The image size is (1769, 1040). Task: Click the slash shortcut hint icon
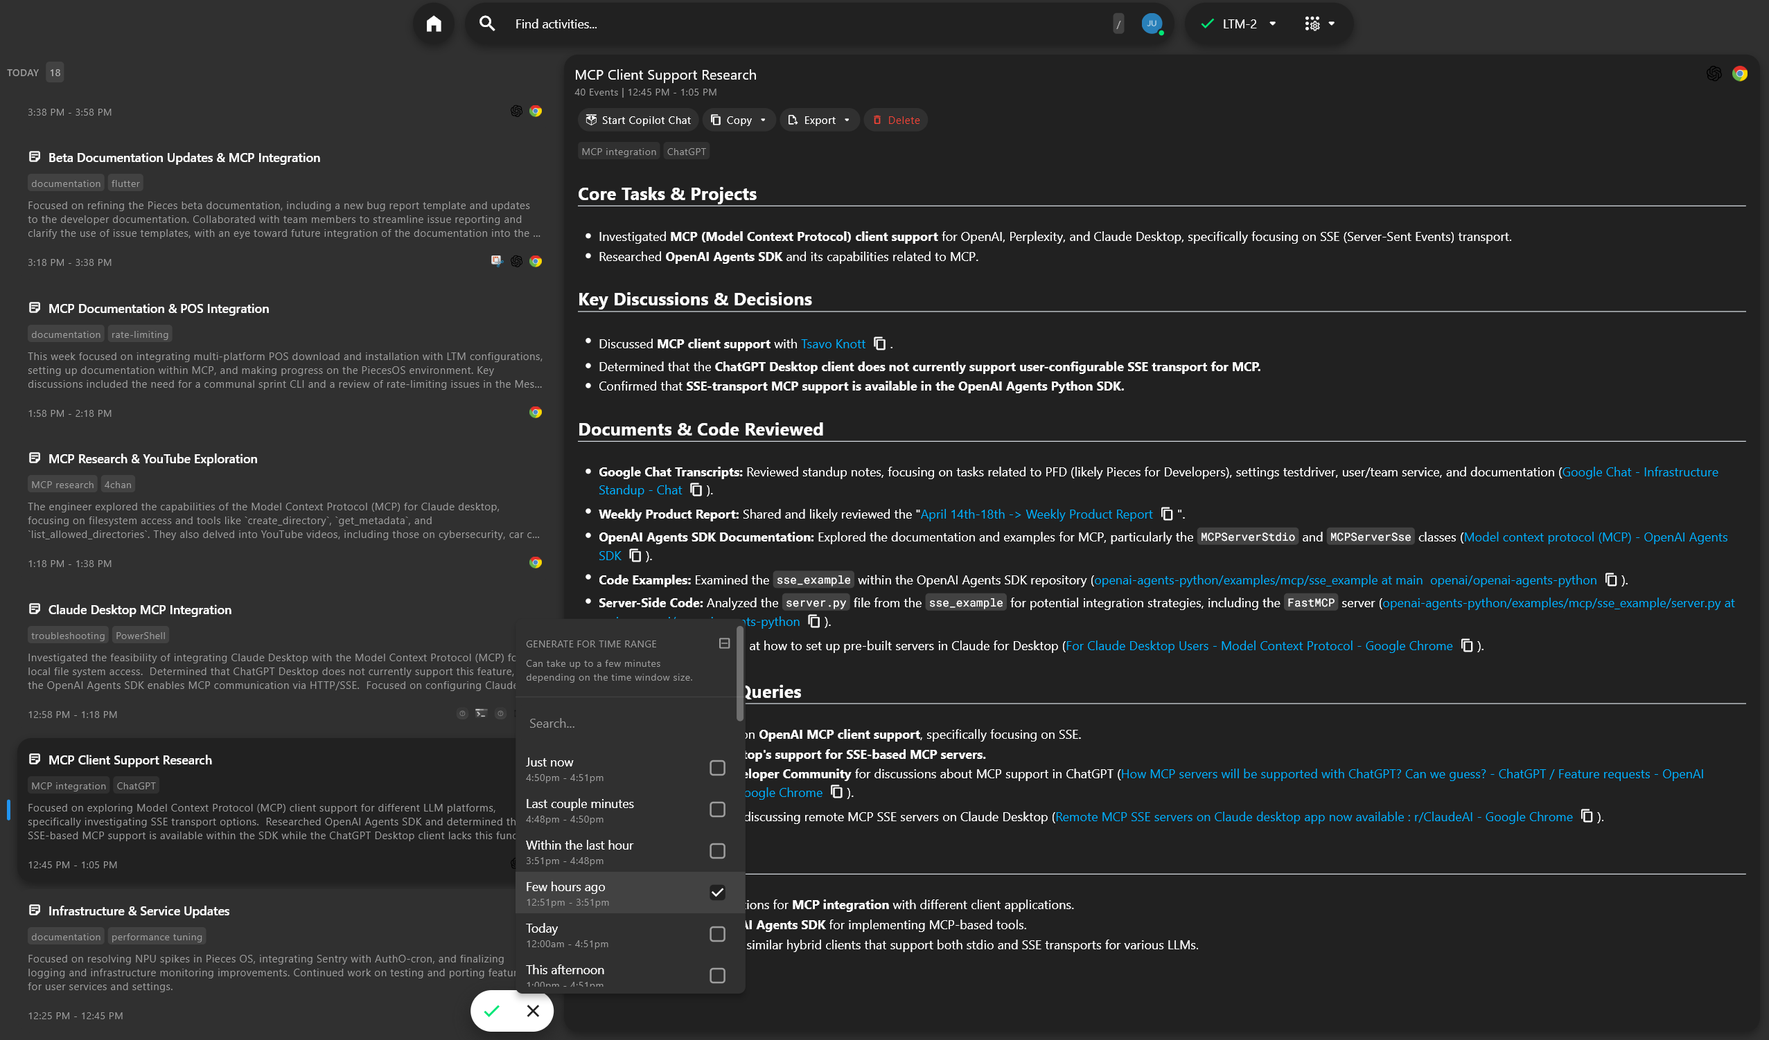(x=1118, y=24)
